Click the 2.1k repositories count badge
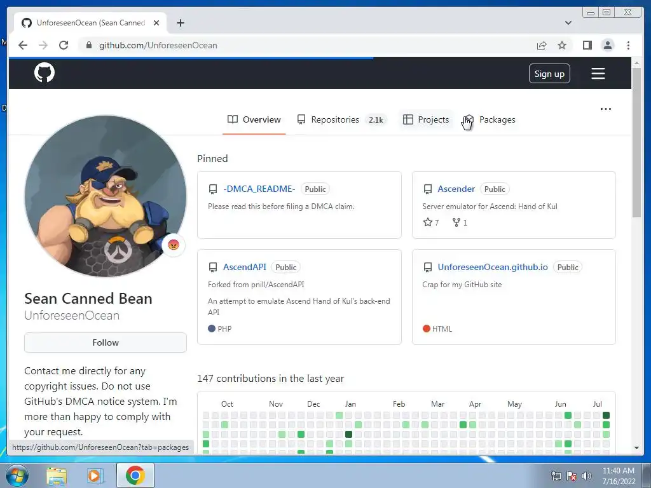This screenshot has width=651, height=488. click(376, 120)
